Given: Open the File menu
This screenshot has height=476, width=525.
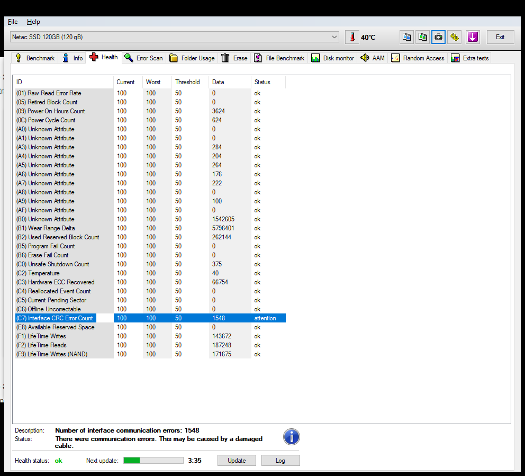Looking at the screenshot, I should [x=13, y=22].
